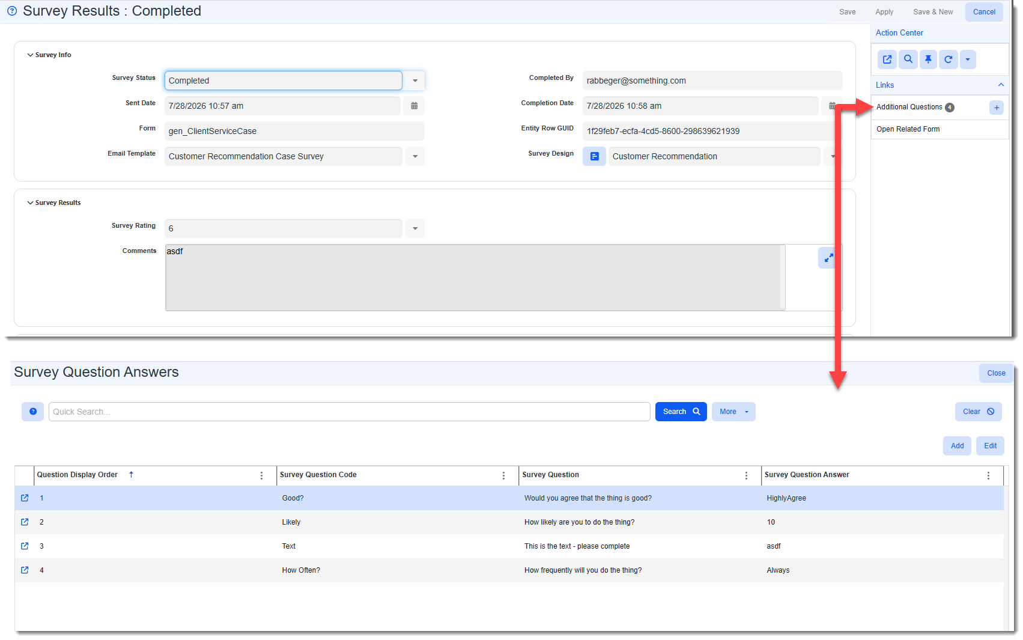Click the Survey Design form icon
The width and height of the screenshot is (1023, 640).
(x=594, y=156)
